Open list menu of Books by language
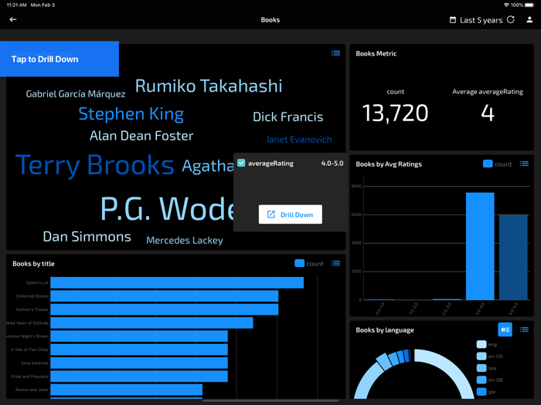Screen dimensions: 541x405 click(524, 329)
